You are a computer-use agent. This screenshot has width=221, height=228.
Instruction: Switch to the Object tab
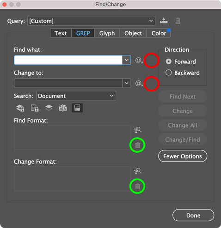(x=133, y=33)
